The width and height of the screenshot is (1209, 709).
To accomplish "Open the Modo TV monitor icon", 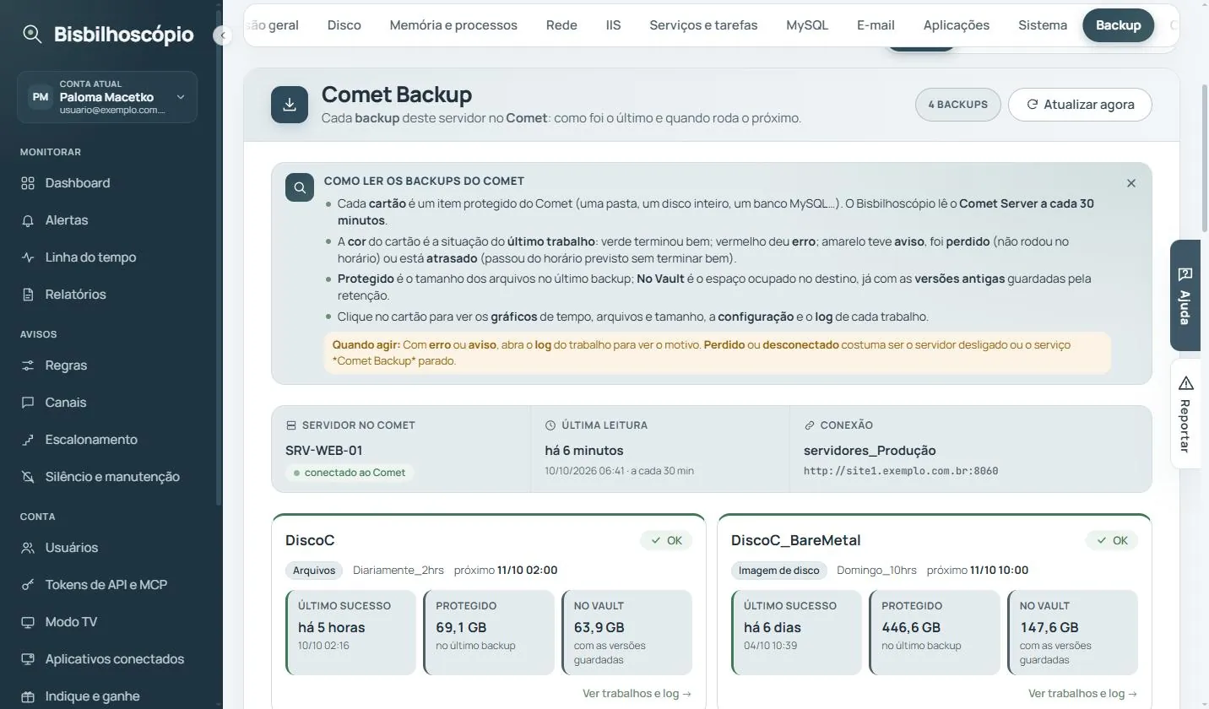I will click(28, 622).
